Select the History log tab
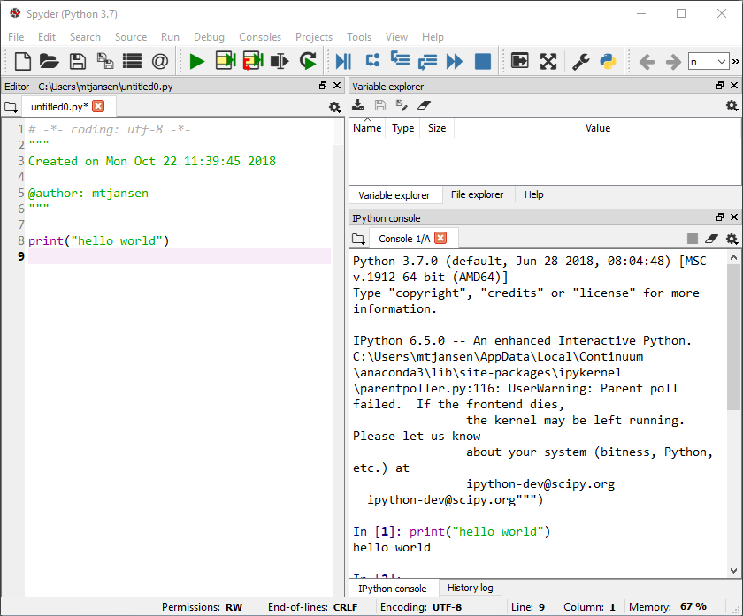This screenshot has width=743, height=616. click(x=469, y=588)
